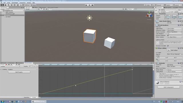Screen dimensions: 183x103
Task: Select the orange-outlined cube in scene
Action: pos(89,36)
